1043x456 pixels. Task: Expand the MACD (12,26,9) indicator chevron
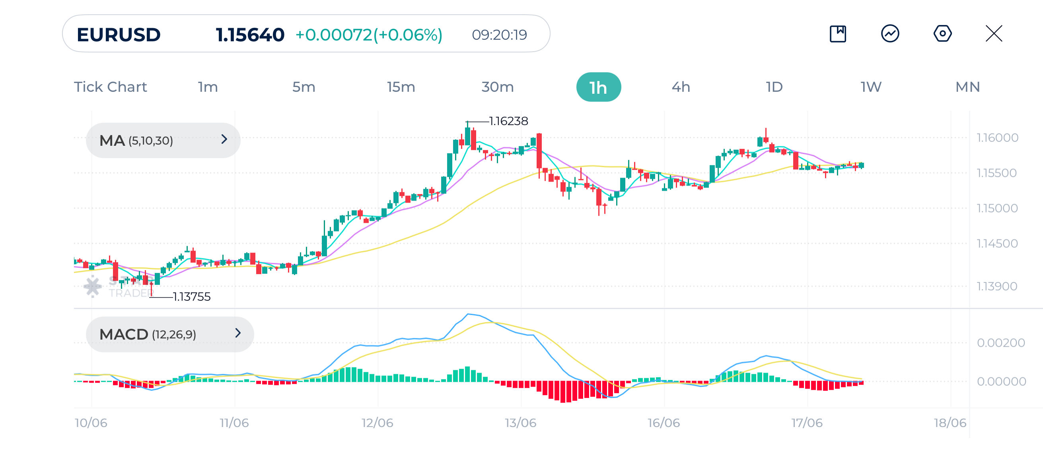click(x=237, y=333)
